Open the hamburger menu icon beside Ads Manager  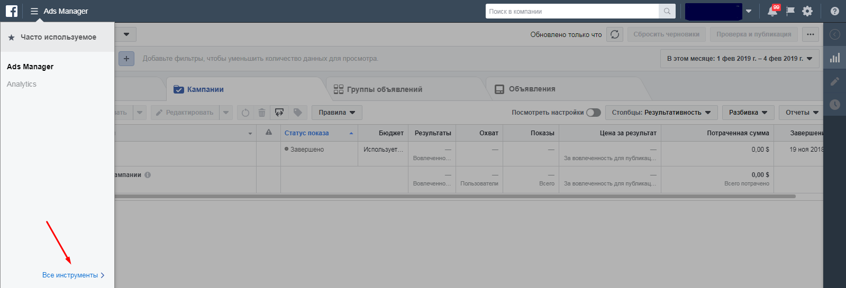click(34, 11)
